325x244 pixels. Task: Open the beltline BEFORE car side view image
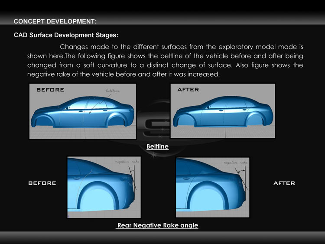point(83,111)
